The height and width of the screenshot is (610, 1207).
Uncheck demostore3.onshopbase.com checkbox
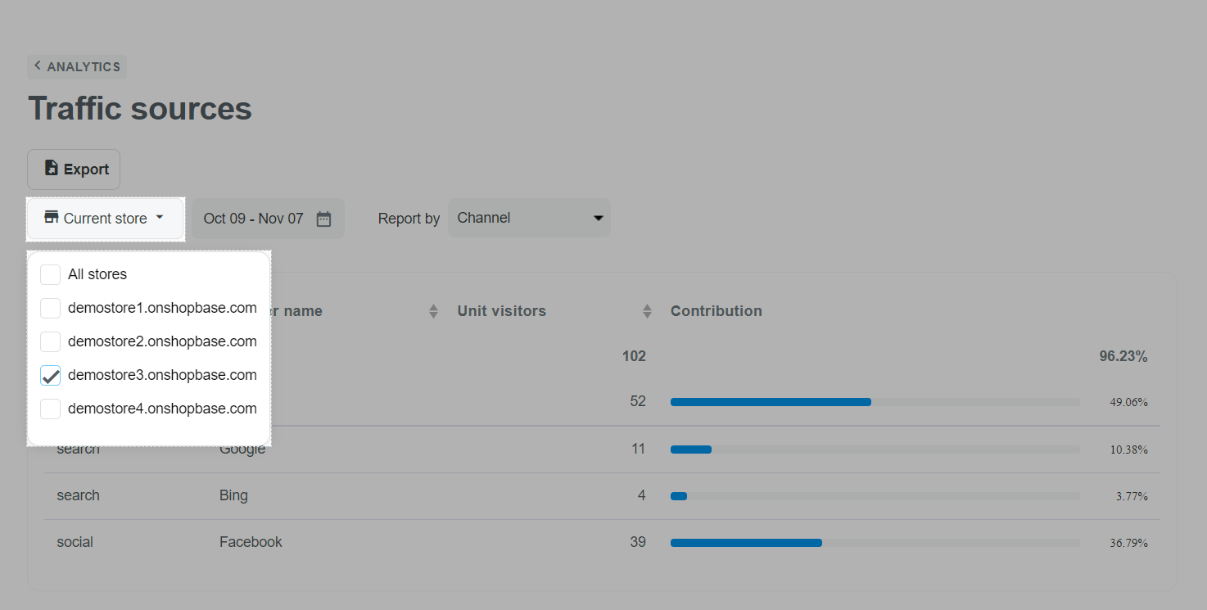(x=51, y=375)
